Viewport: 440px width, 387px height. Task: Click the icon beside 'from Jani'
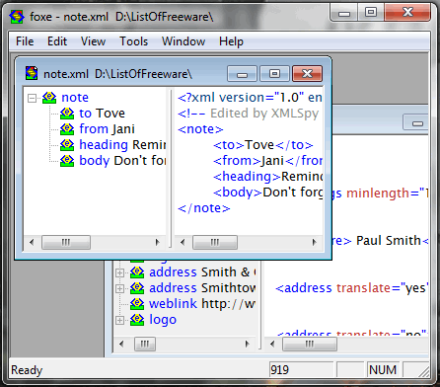67,129
